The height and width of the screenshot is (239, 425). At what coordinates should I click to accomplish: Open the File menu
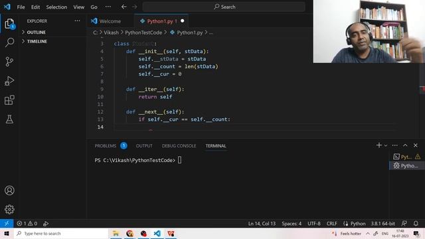coord(21,7)
